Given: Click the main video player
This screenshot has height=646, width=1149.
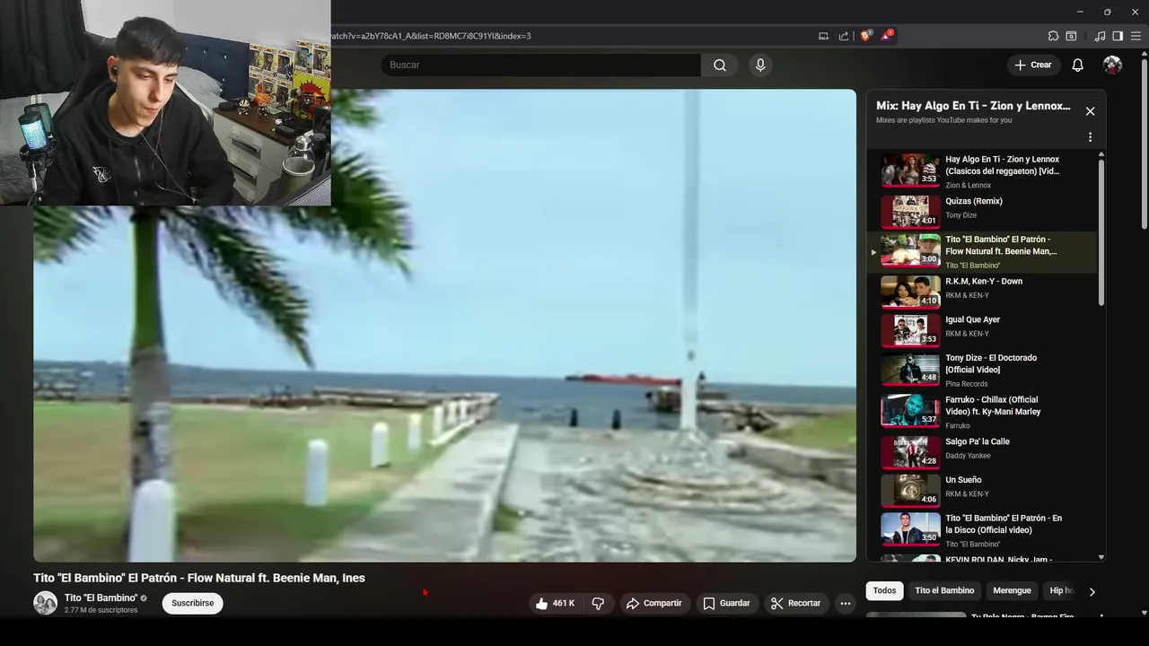Looking at the screenshot, I should click(444, 326).
